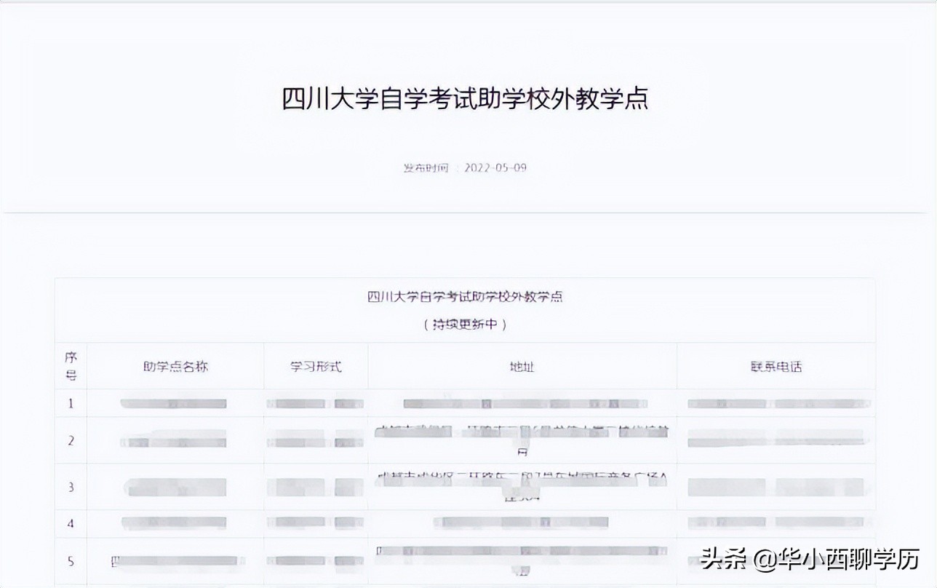Select the 联系电话 column header
Screen dimensions: 937x588
click(778, 367)
